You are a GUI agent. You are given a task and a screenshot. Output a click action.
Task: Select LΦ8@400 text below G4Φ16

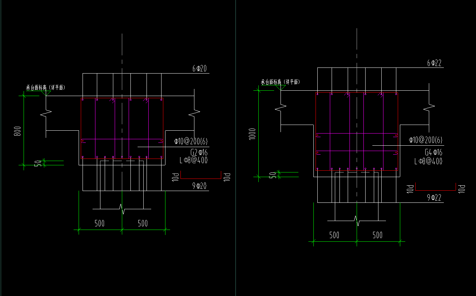pos(428,161)
